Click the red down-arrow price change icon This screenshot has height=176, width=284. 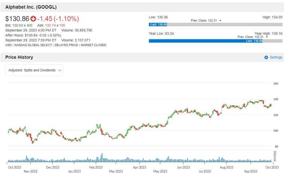pyautogui.click(x=33, y=18)
